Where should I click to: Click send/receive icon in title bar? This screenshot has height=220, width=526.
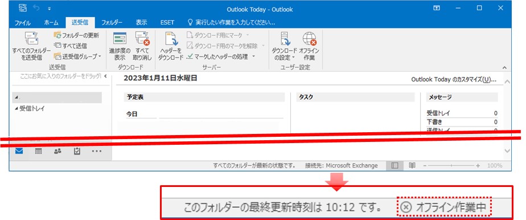coord(22,8)
